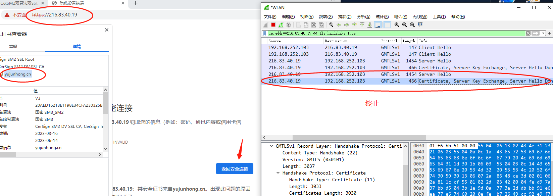Restart the current capture

pyautogui.click(x=281, y=25)
